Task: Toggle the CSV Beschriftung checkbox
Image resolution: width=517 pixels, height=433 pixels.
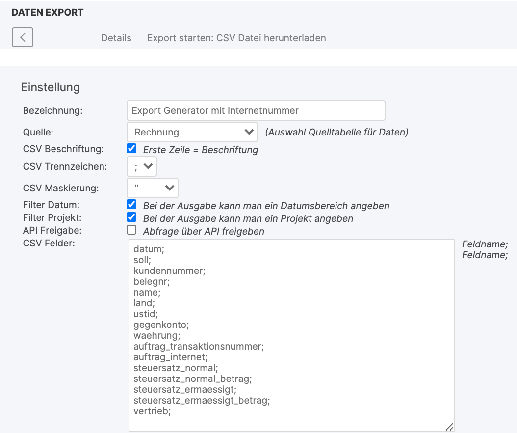Action: (131, 149)
